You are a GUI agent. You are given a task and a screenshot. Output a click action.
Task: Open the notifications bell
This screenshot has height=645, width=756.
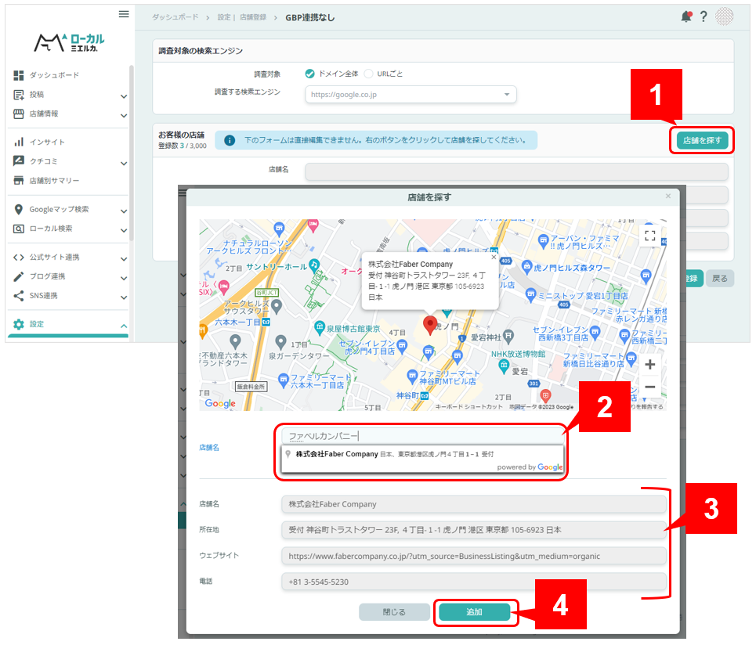coord(686,17)
